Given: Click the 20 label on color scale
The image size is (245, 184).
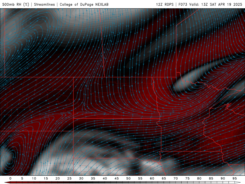Looking at the screenshot, I should pos(58,178).
